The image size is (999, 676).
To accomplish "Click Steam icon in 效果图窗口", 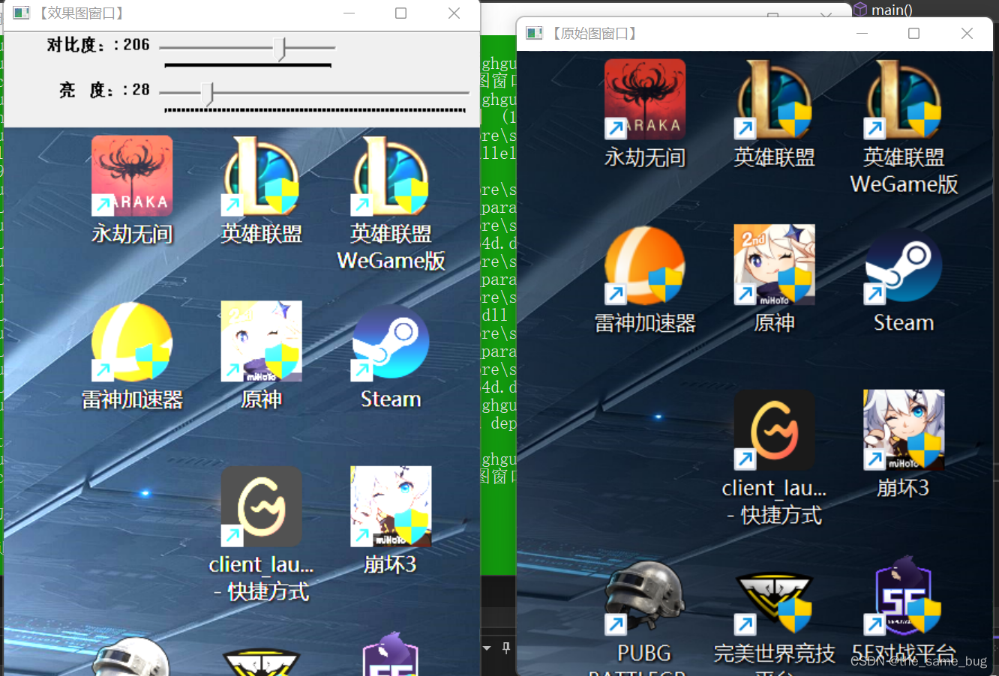I will point(391,342).
